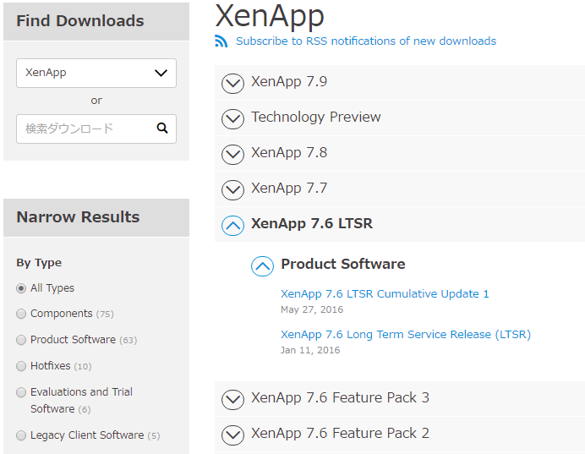Click the search magnifier icon
The image size is (585, 454).
tap(162, 129)
